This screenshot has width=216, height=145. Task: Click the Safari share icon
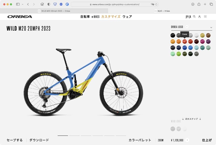pos(199,4)
